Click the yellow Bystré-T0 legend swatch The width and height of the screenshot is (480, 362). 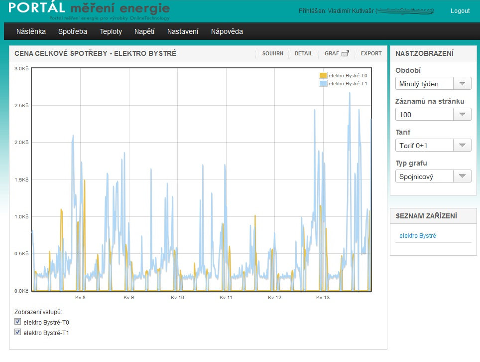click(x=323, y=75)
